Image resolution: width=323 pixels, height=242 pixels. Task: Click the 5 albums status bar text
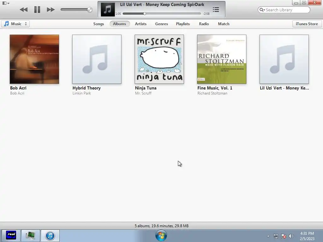coord(161,226)
